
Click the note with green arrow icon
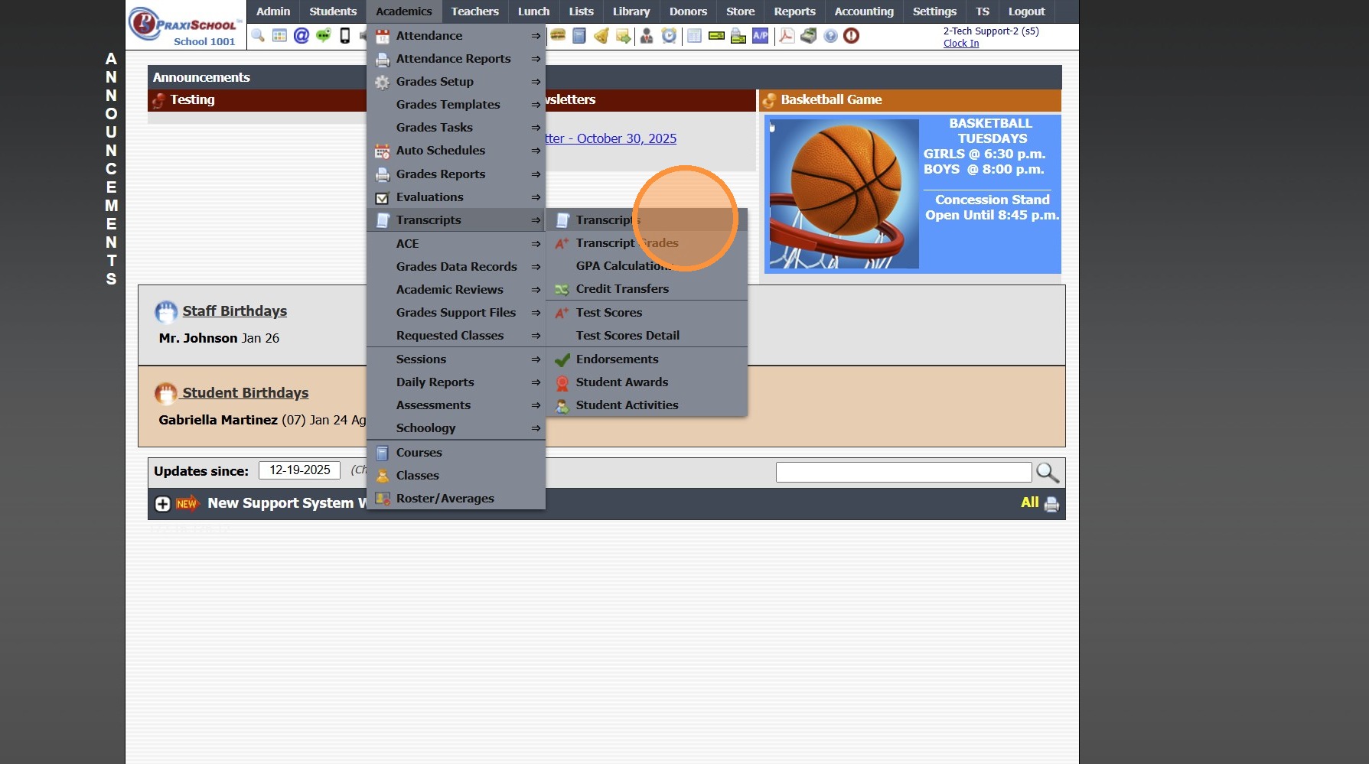click(x=624, y=36)
